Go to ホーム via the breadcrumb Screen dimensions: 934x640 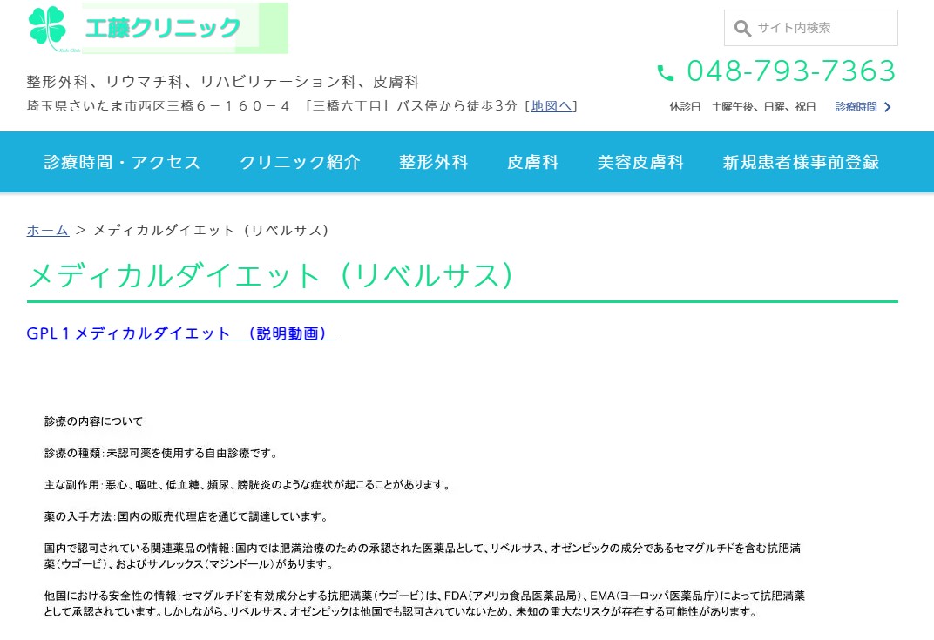click(x=48, y=231)
